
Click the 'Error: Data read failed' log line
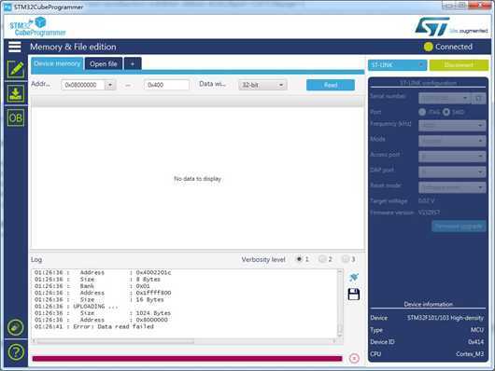(94, 326)
